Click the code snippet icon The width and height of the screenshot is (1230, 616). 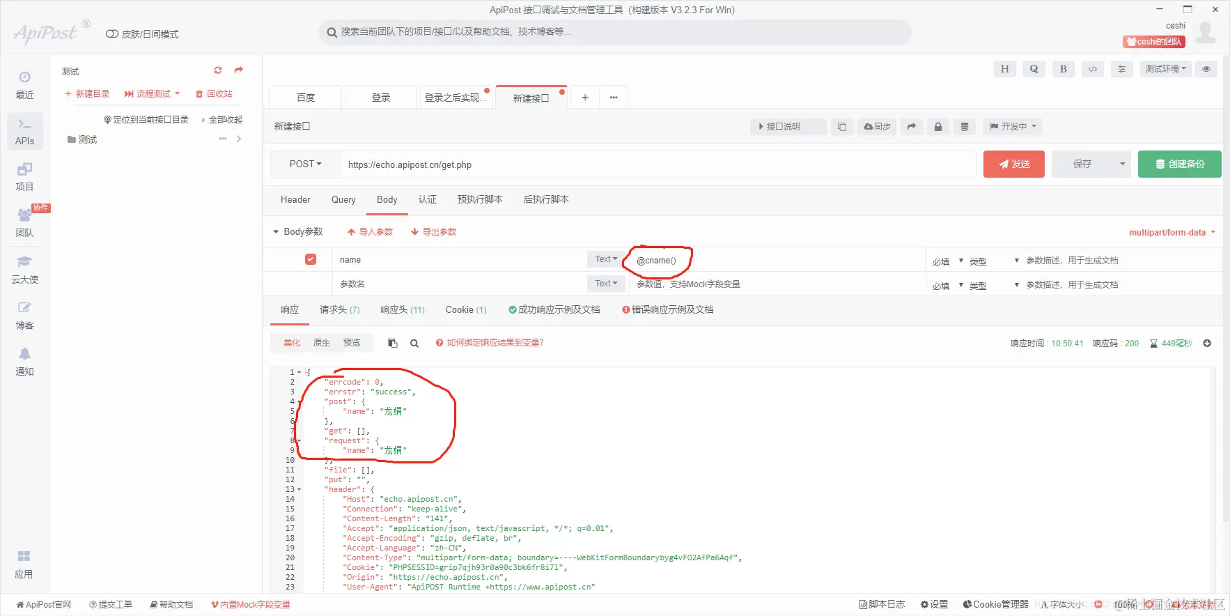pyautogui.click(x=1093, y=69)
